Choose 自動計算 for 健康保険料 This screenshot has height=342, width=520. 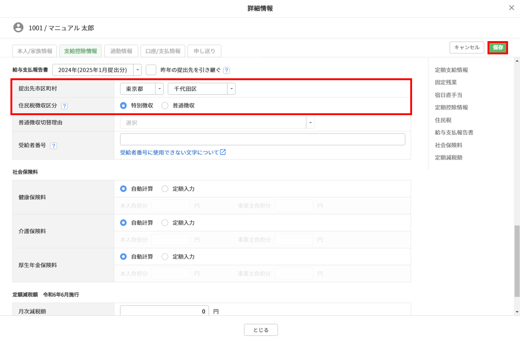click(x=123, y=189)
